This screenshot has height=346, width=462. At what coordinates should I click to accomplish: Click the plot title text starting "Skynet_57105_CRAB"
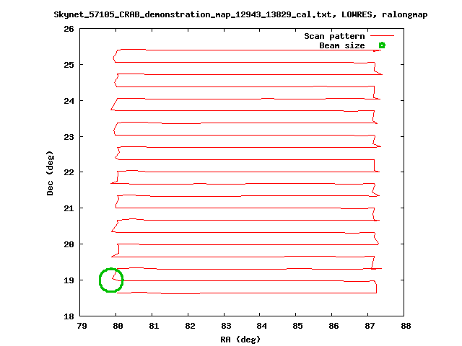240,14
